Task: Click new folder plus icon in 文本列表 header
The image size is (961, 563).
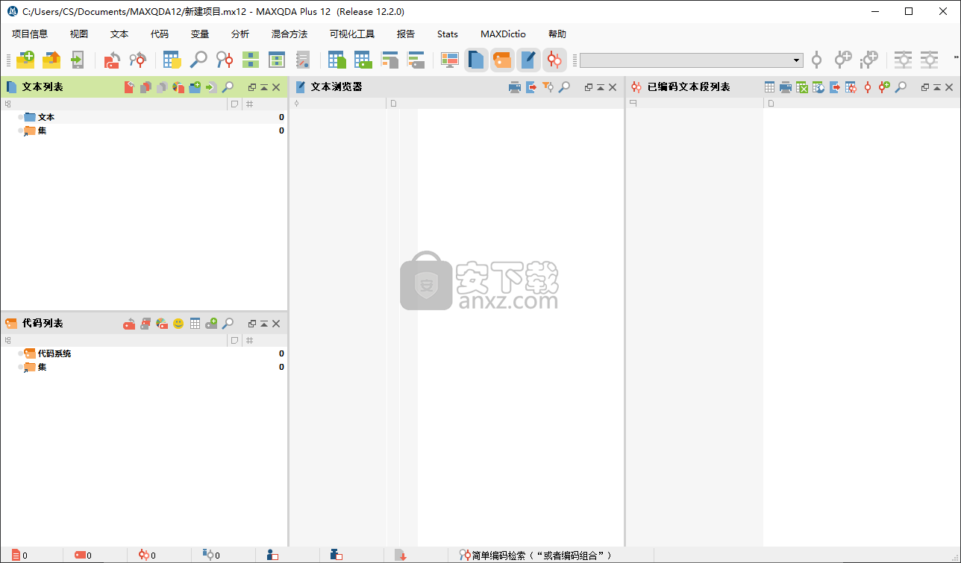Action: point(195,87)
